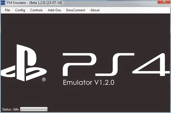Image resolution: width=171 pixels, height=113 pixels.
Task: Close the PS4 Emulator window
Action: [164, 2]
